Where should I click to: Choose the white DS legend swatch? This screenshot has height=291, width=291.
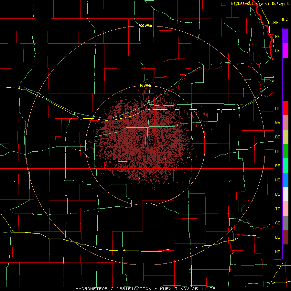(286, 194)
